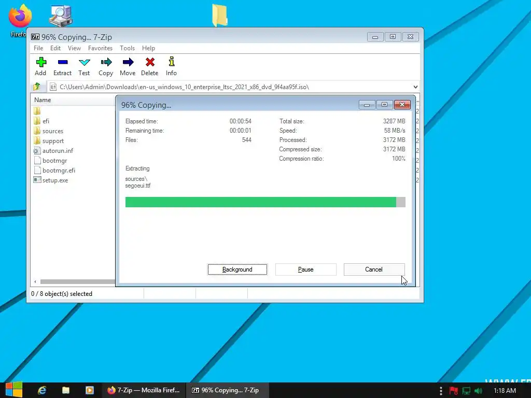Image resolution: width=531 pixels, height=398 pixels.
Task: Click the computer desktop shortcut icon
Action: (61, 16)
